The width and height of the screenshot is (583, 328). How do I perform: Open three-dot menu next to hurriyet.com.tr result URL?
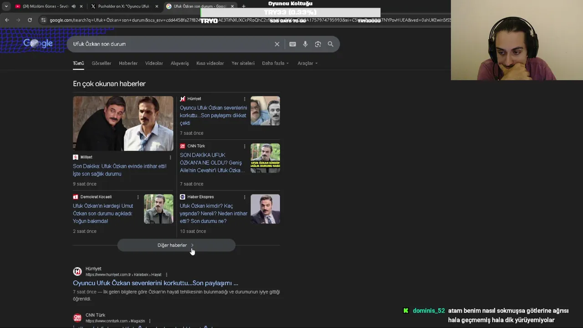pos(166,275)
